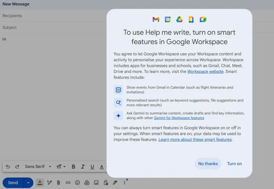Open the send options arrow next to Send
This screenshot has height=189, width=274.
28,182
